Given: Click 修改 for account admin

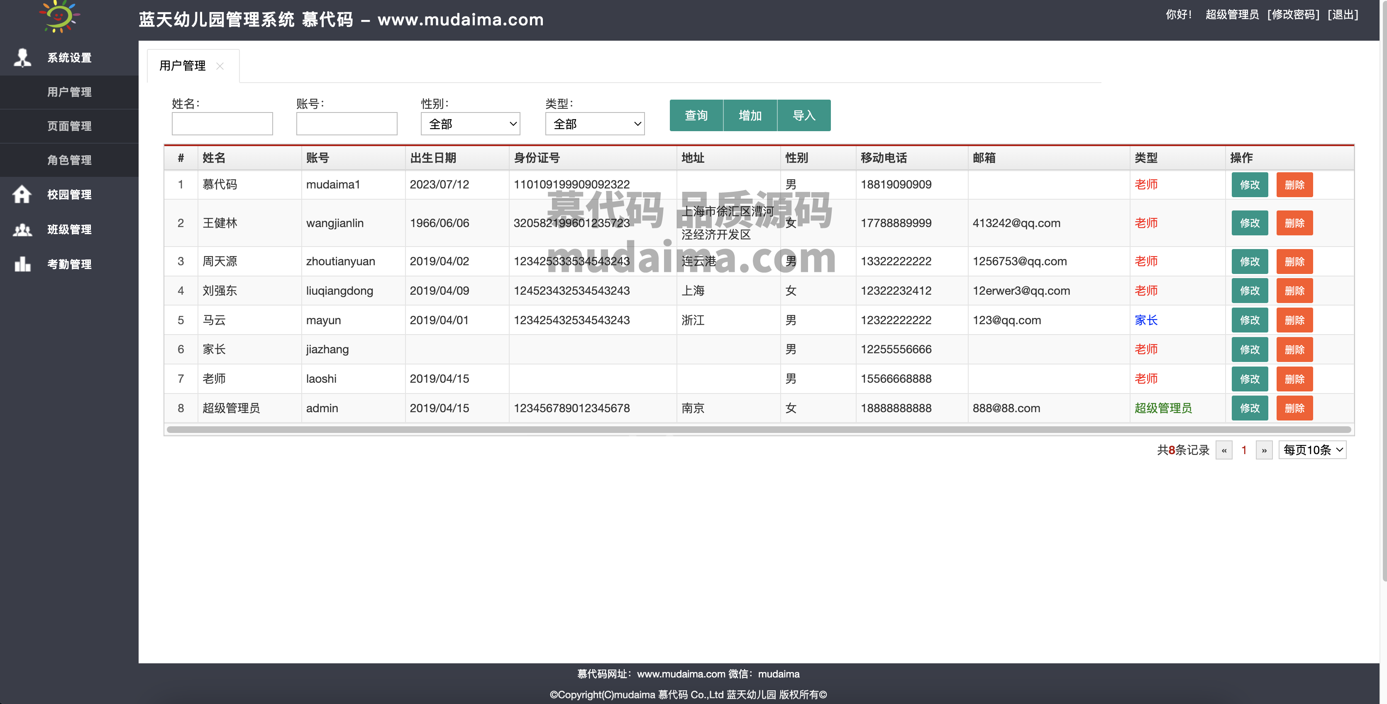Looking at the screenshot, I should [x=1250, y=408].
